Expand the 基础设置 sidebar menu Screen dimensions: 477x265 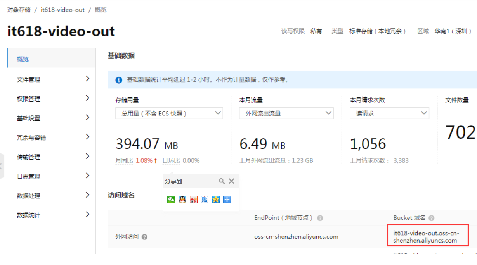pyautogui.click(x=51, y=118)
